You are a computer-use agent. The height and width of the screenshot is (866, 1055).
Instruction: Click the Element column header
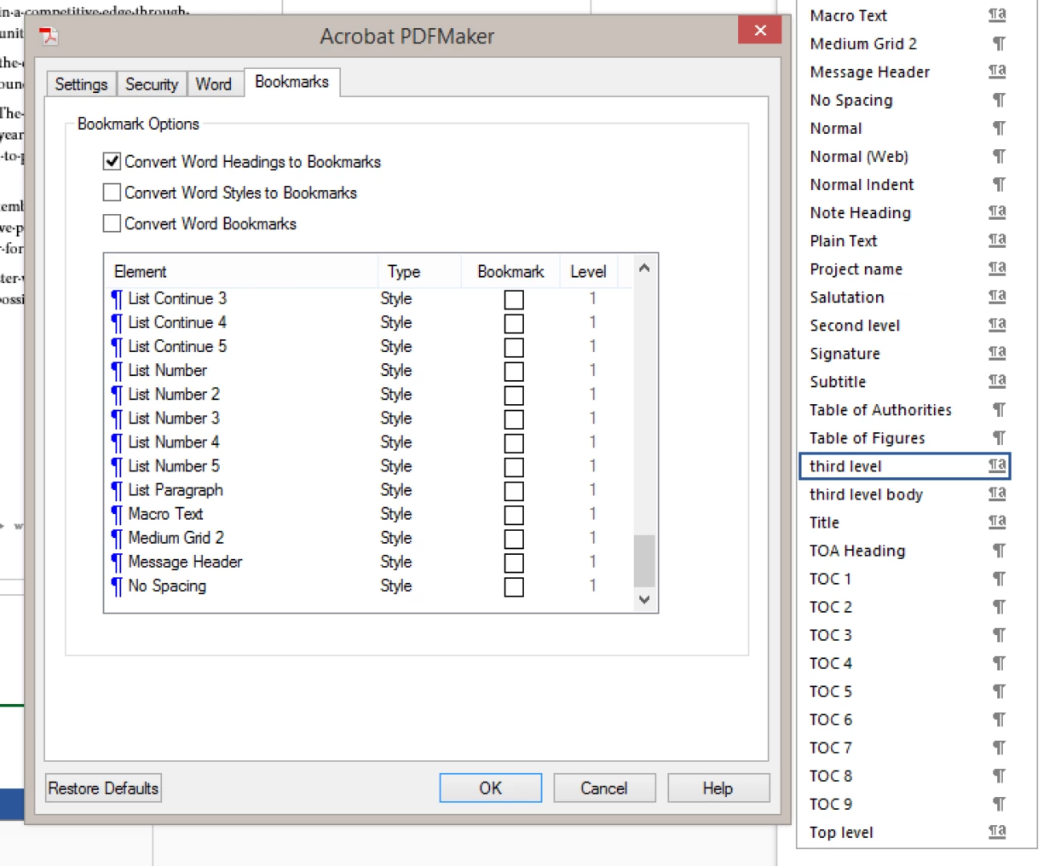241,272
